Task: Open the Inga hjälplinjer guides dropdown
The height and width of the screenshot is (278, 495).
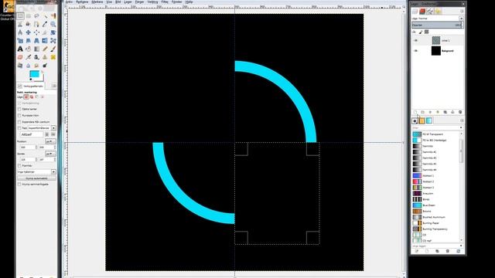Action: [x=36, y=171]
